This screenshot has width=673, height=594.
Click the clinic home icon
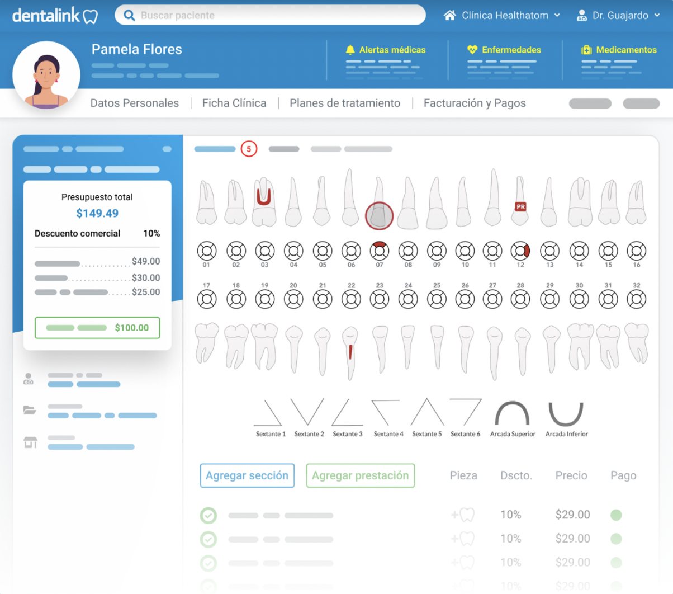[x=449, y=15]
